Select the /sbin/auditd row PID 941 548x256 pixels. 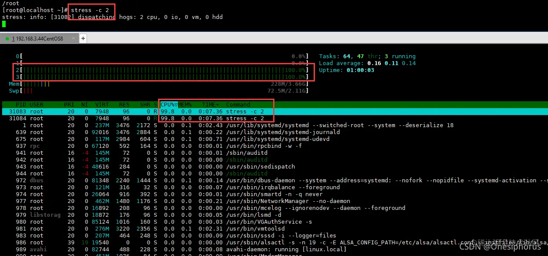274,153
